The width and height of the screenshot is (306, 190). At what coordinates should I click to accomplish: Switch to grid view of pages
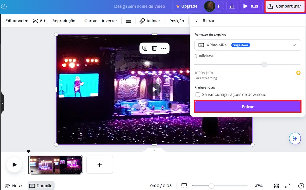(x=276, y=185)
